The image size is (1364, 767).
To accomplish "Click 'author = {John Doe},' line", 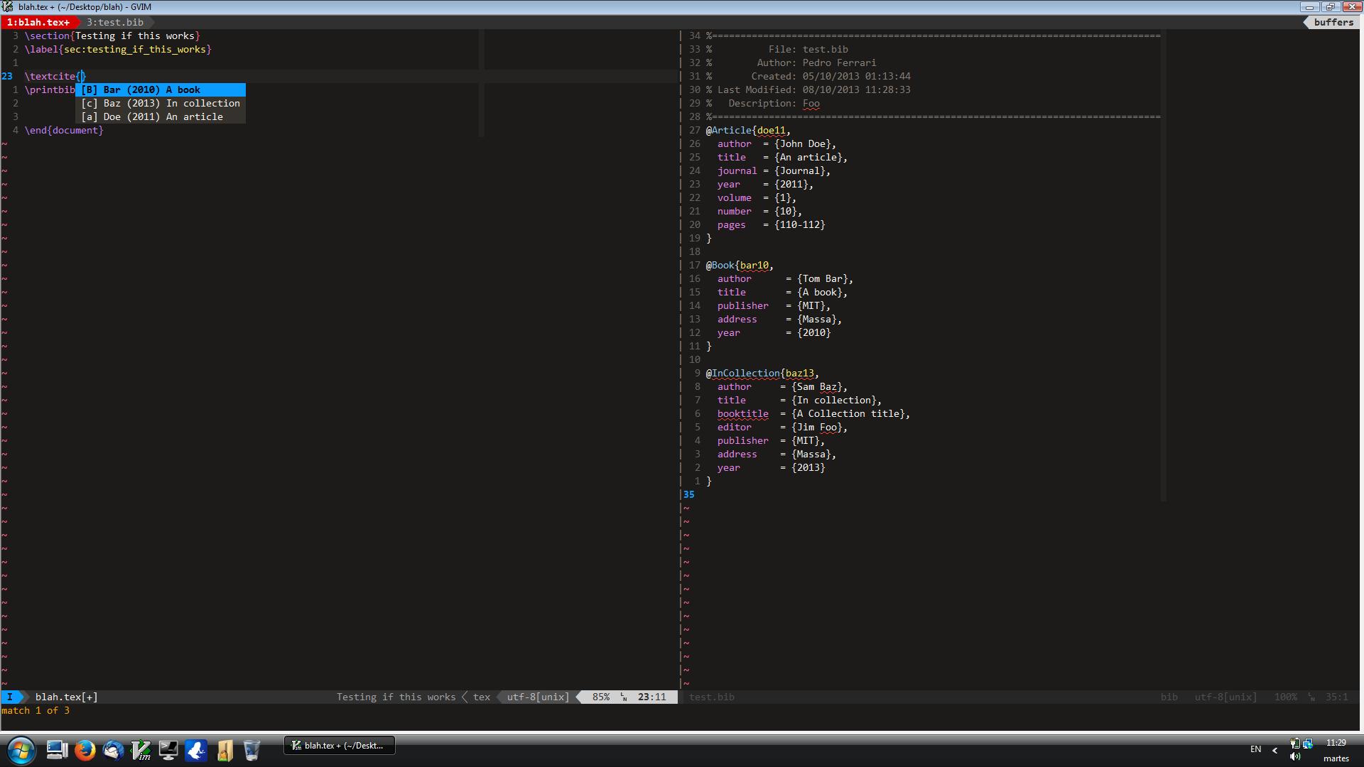I will coord(776,143).
